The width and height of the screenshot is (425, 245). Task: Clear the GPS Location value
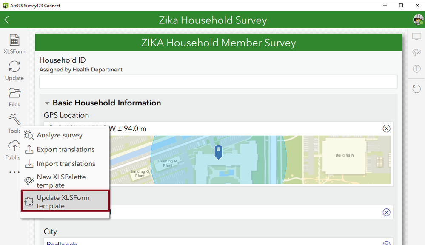386,128
